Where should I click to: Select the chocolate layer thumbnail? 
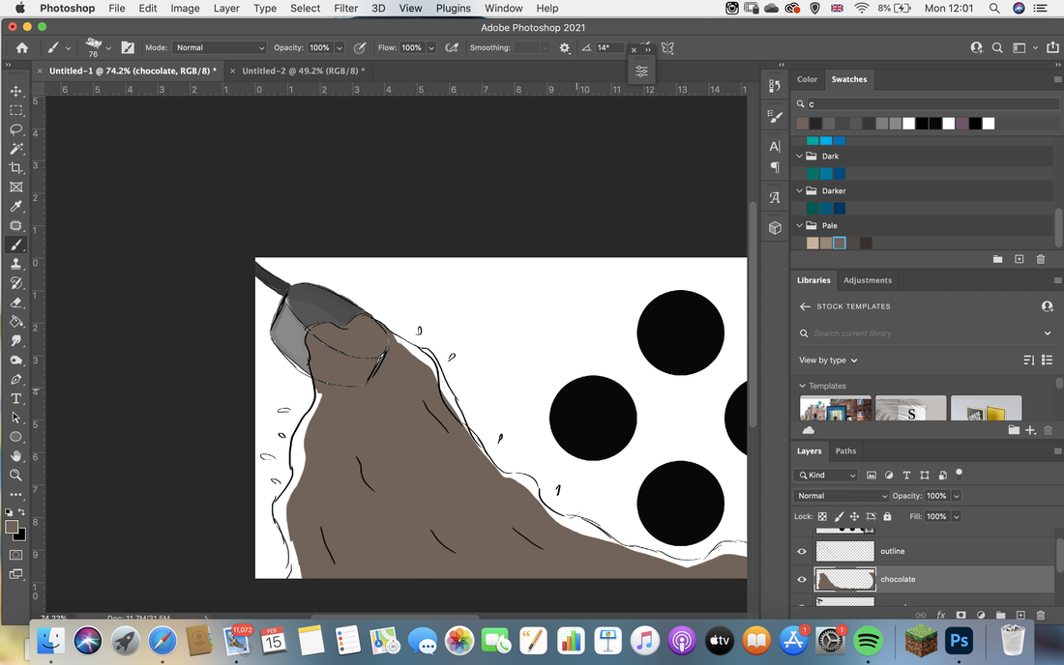point(844,580)
